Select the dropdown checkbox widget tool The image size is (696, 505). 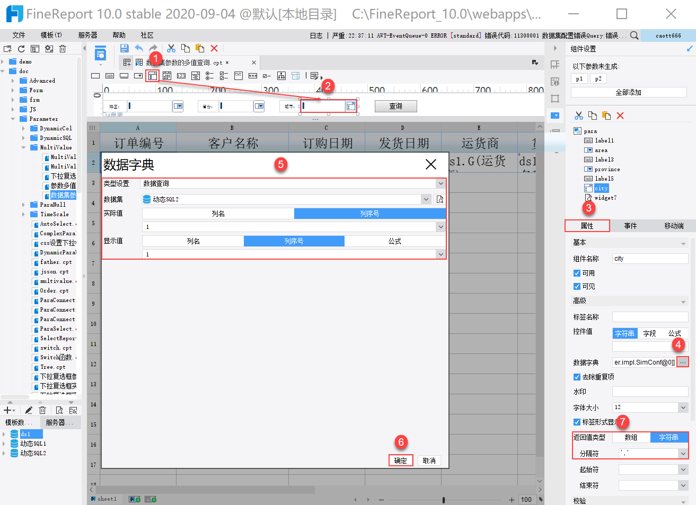click(153, 76)
